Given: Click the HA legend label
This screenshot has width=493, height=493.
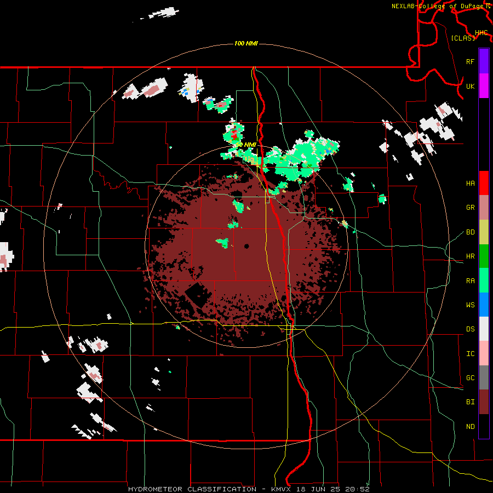Looking at the screenshot, I should click(471, 183).
